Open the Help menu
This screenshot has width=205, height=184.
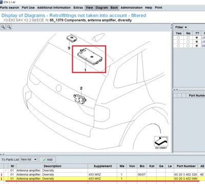click(149, 8)
